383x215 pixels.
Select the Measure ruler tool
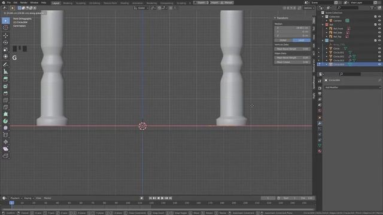pyautogui.click(x=5, y=72)
